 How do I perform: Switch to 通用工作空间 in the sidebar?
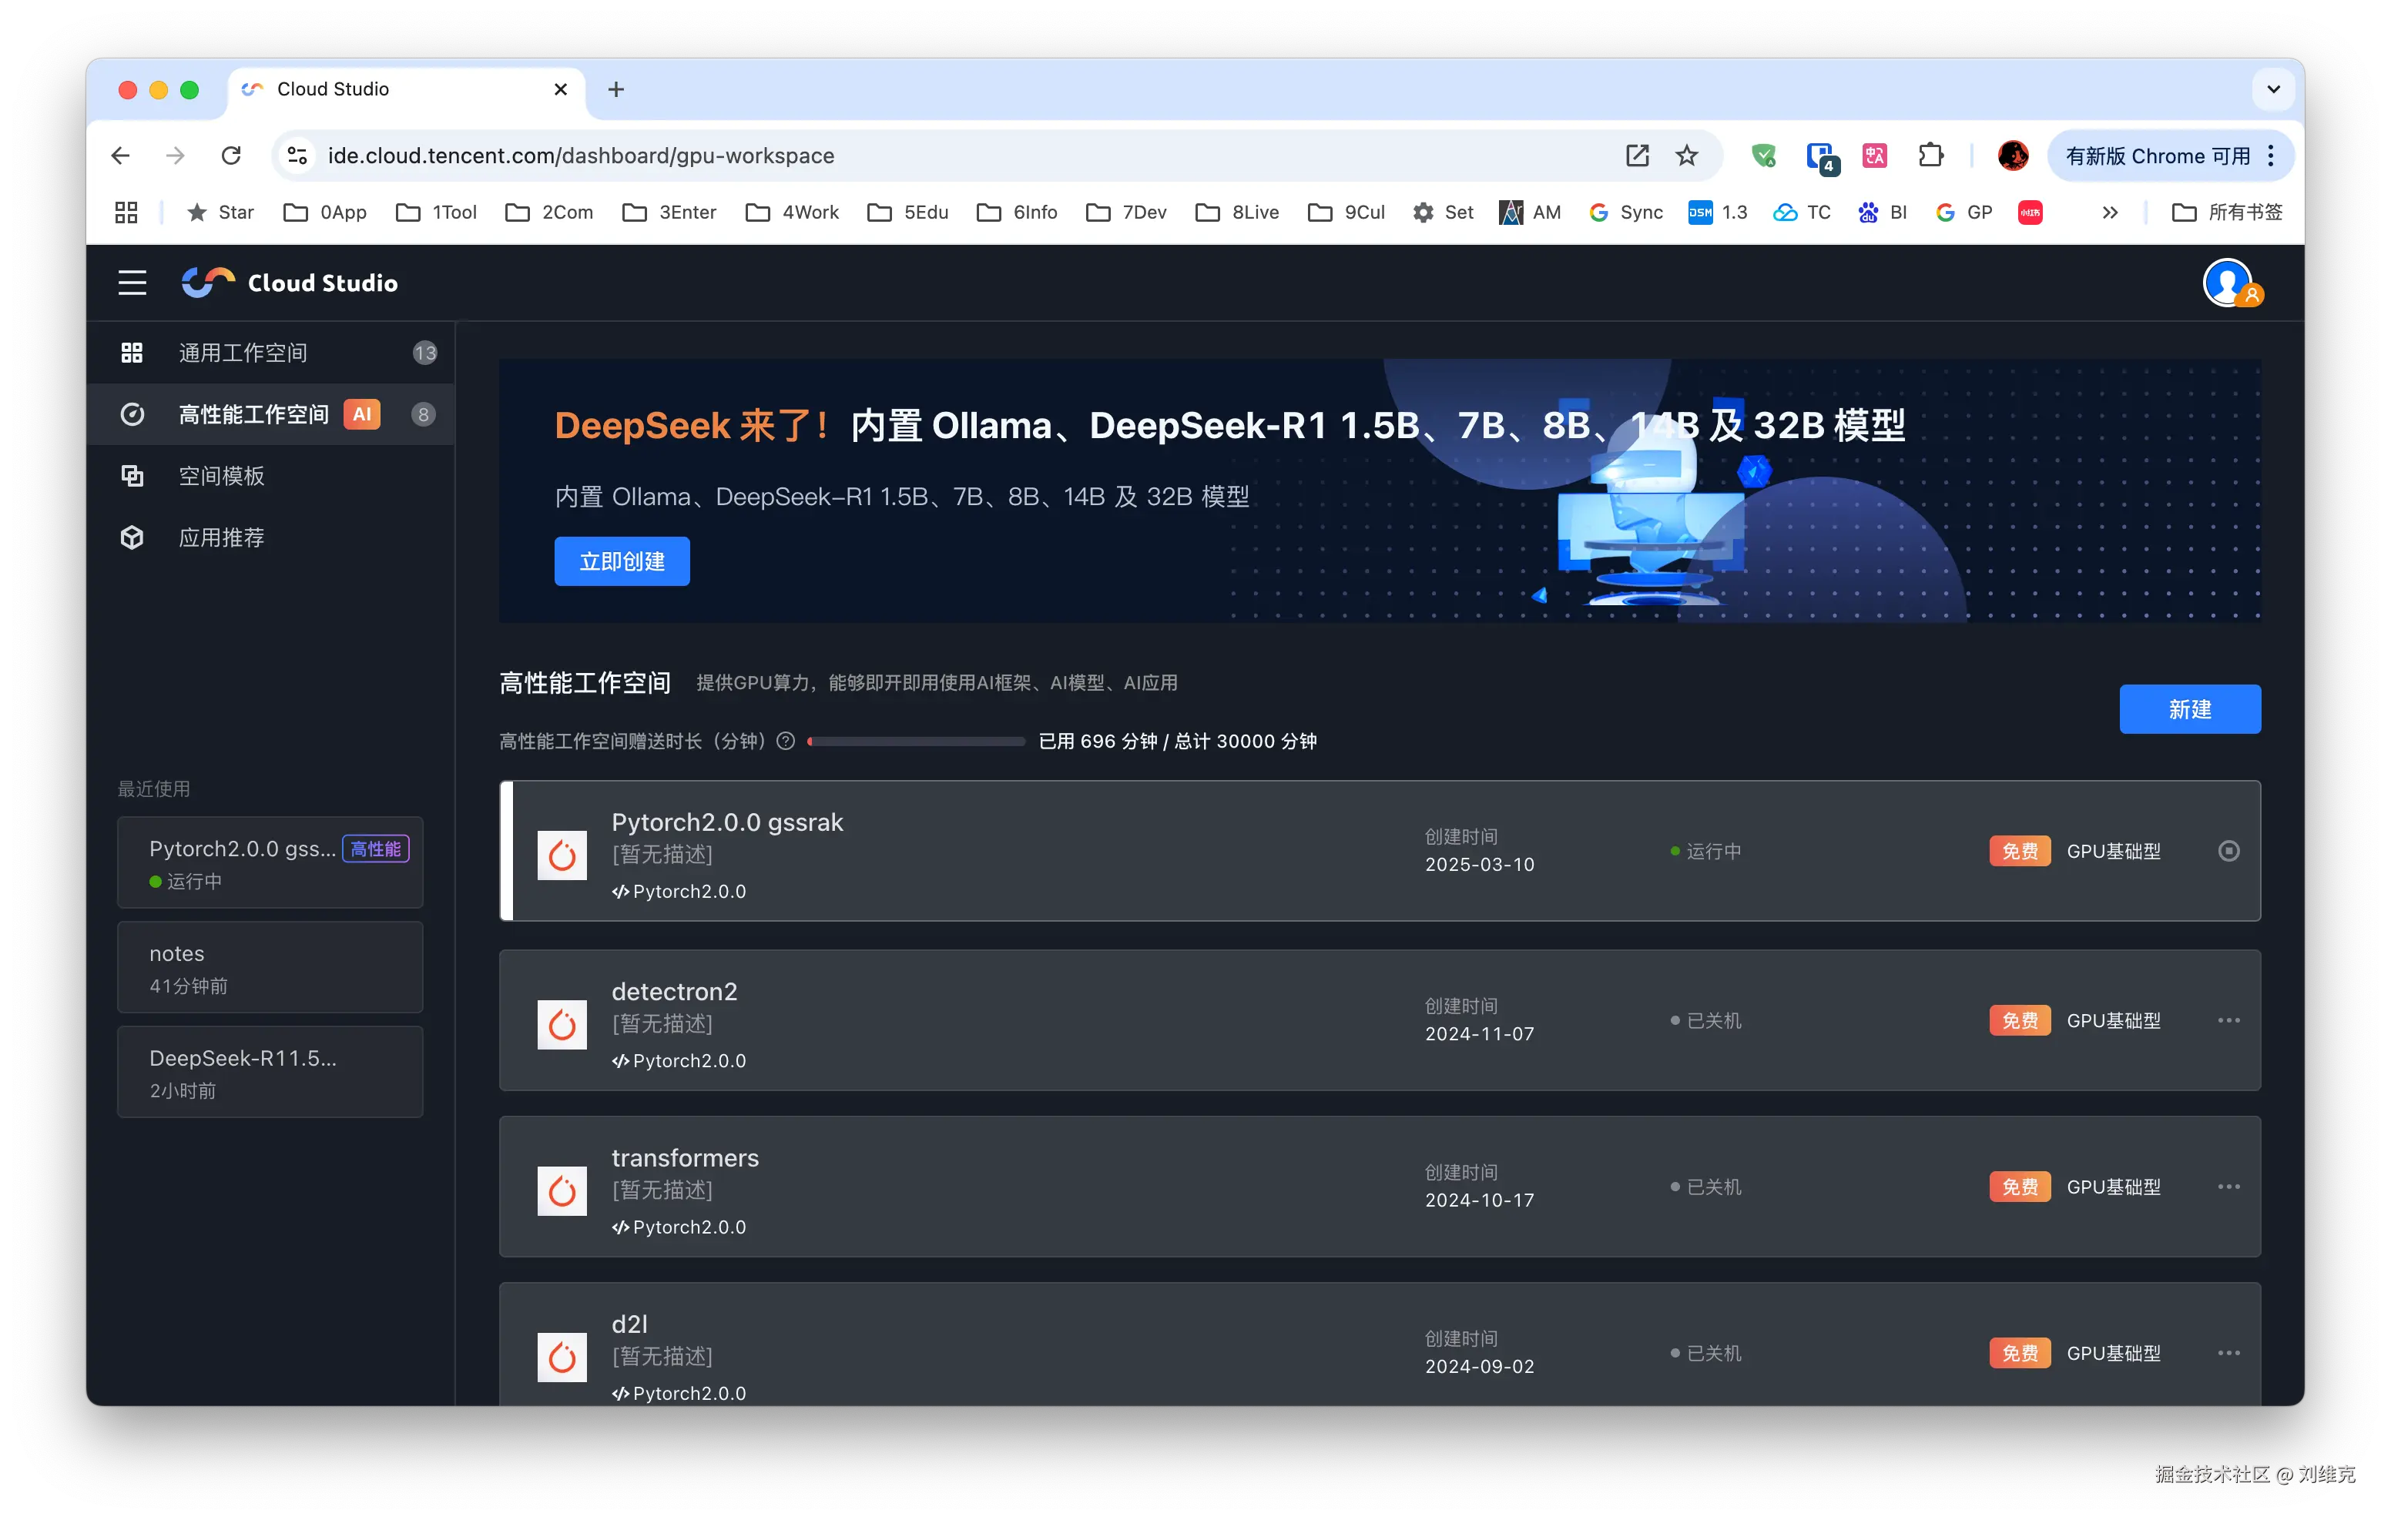(243, 353)
